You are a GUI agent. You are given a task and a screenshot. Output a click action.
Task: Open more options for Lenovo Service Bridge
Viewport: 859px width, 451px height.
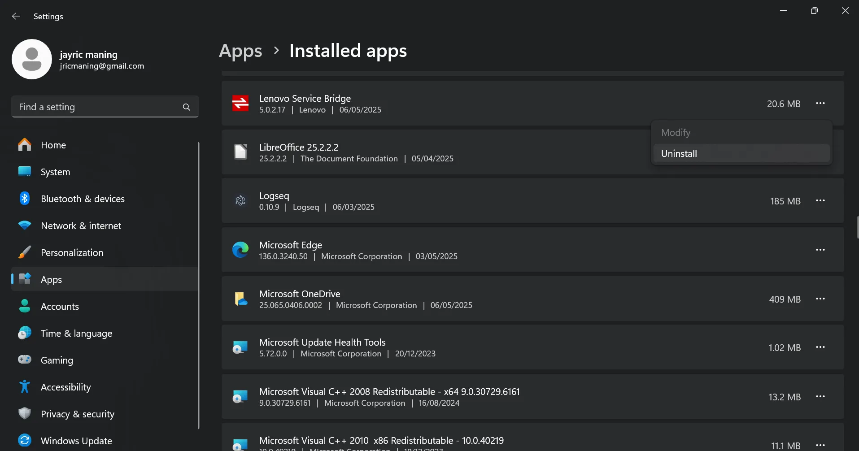821,103
